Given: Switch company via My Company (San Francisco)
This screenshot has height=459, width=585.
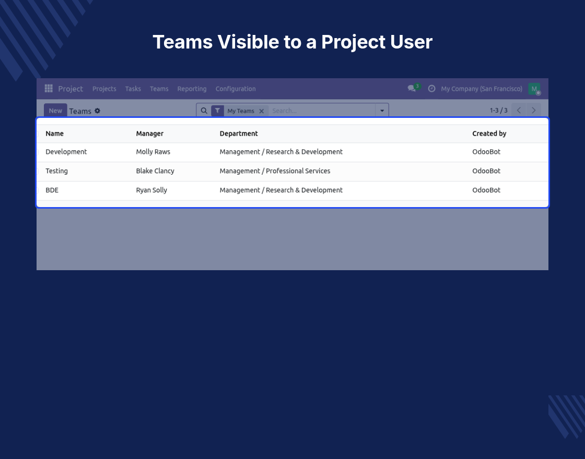Looking at the screenshot, I should 482,89.
